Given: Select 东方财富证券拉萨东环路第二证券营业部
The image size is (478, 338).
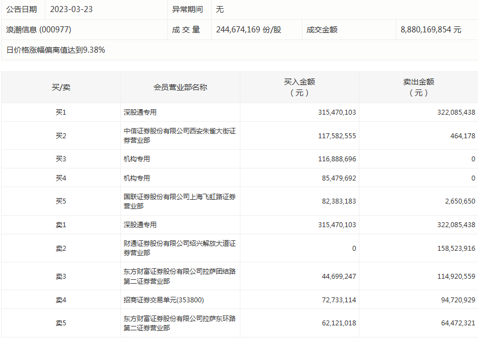Looking at the screenshot, I should (179, 323).
